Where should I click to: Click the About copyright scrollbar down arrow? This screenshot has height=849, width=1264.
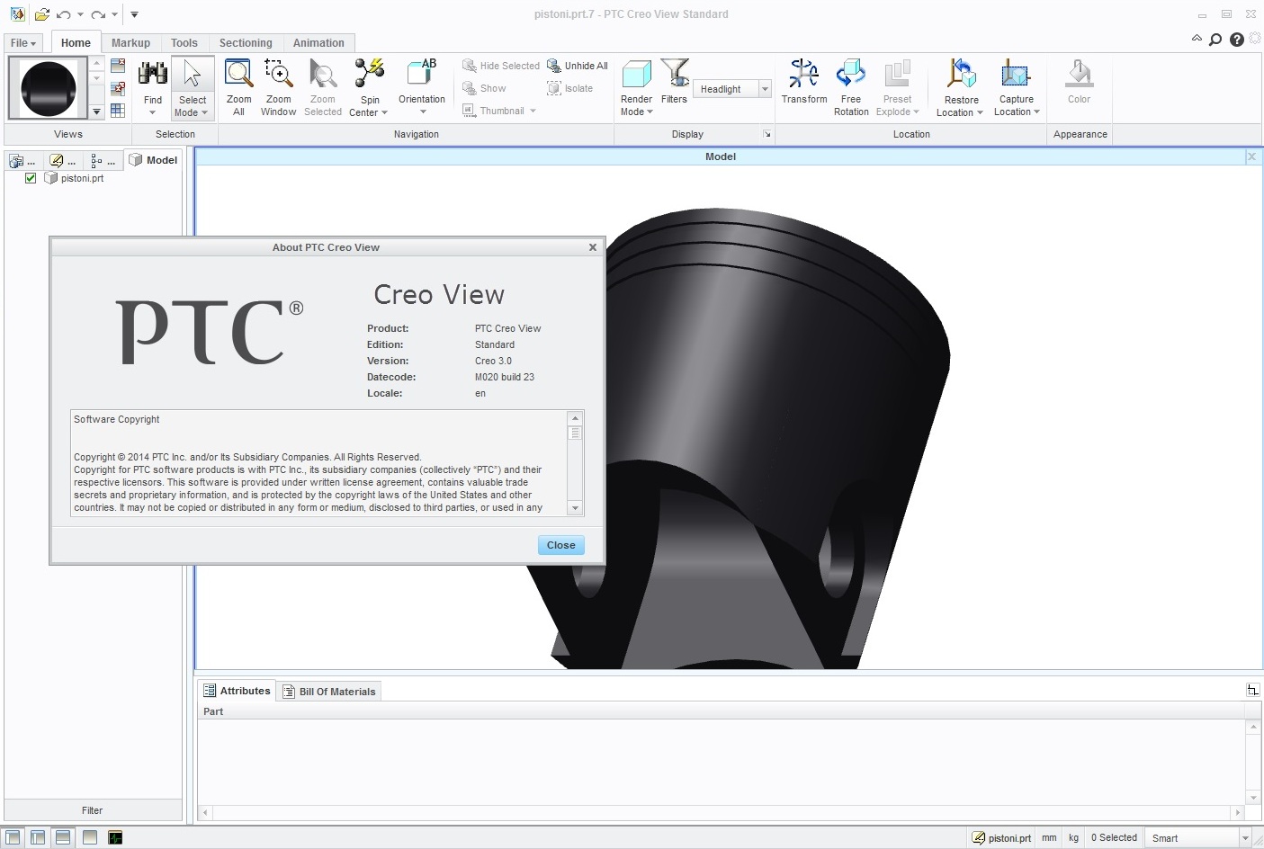[x=576, y=508]
